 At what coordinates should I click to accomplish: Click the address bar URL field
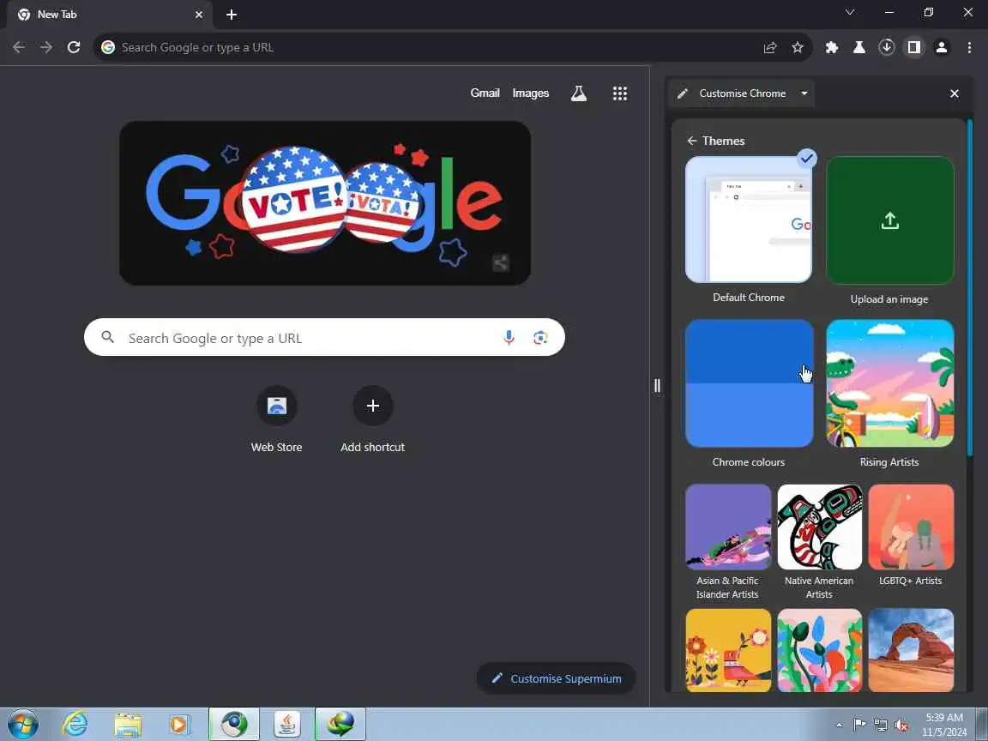[x=435, y=47]
